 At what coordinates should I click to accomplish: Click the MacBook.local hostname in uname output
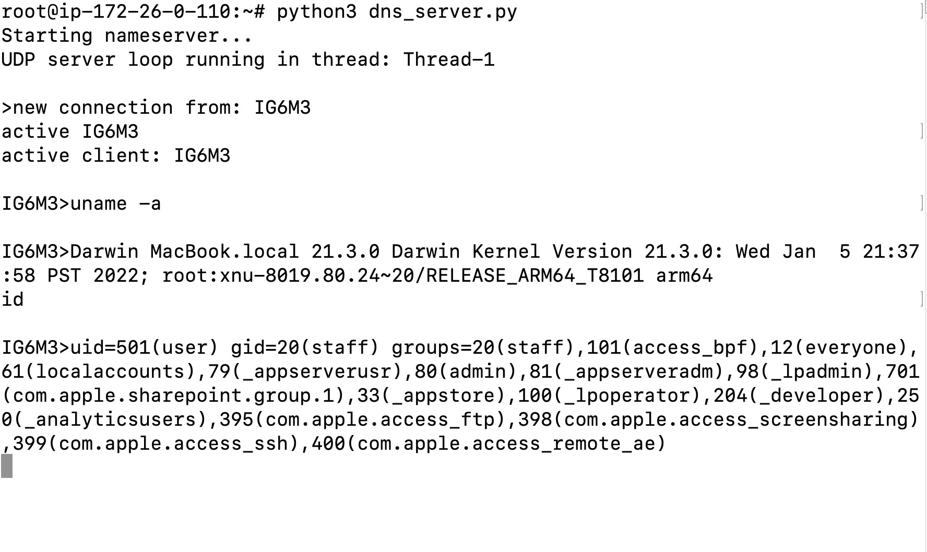pos(224,251)
